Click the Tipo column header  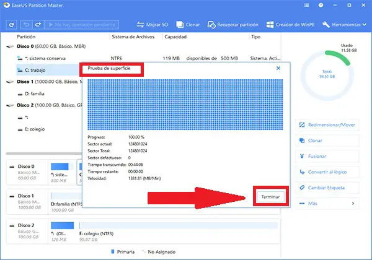[x=255, y=37]
